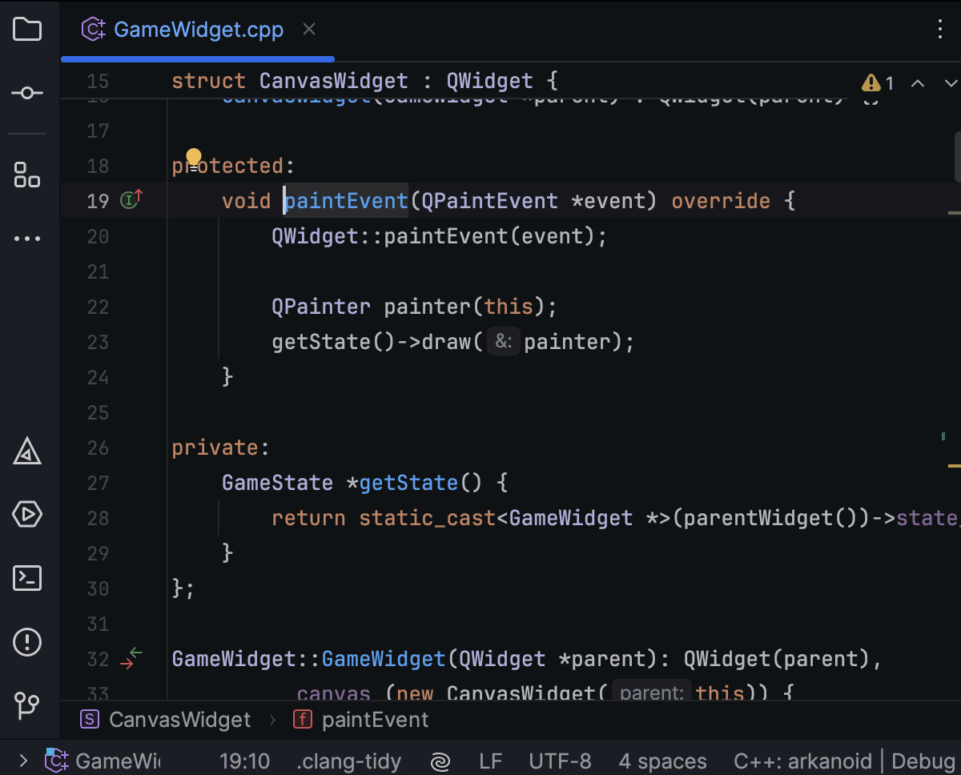Screen dimensions: 961x775
Task: Click the 19:10 caret position indicator
Action: [244, 761]
